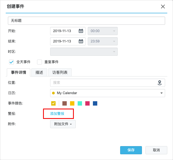The image size is (173, 160).
Task: Expand the 00:00 start time dropdown
Action: click(103, 31)
